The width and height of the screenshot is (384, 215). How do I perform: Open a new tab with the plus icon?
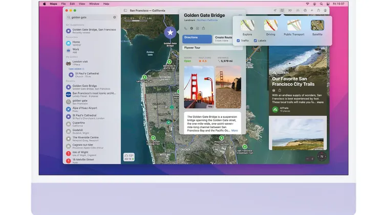(x=312, y=11)
